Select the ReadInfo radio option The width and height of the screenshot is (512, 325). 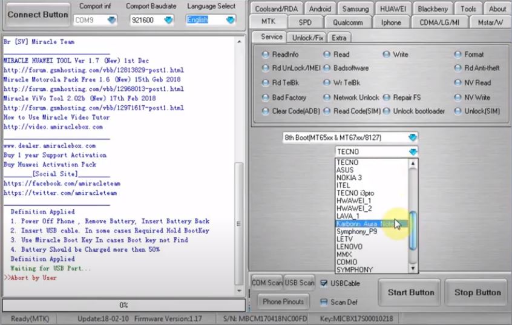[x=266, y=54]
